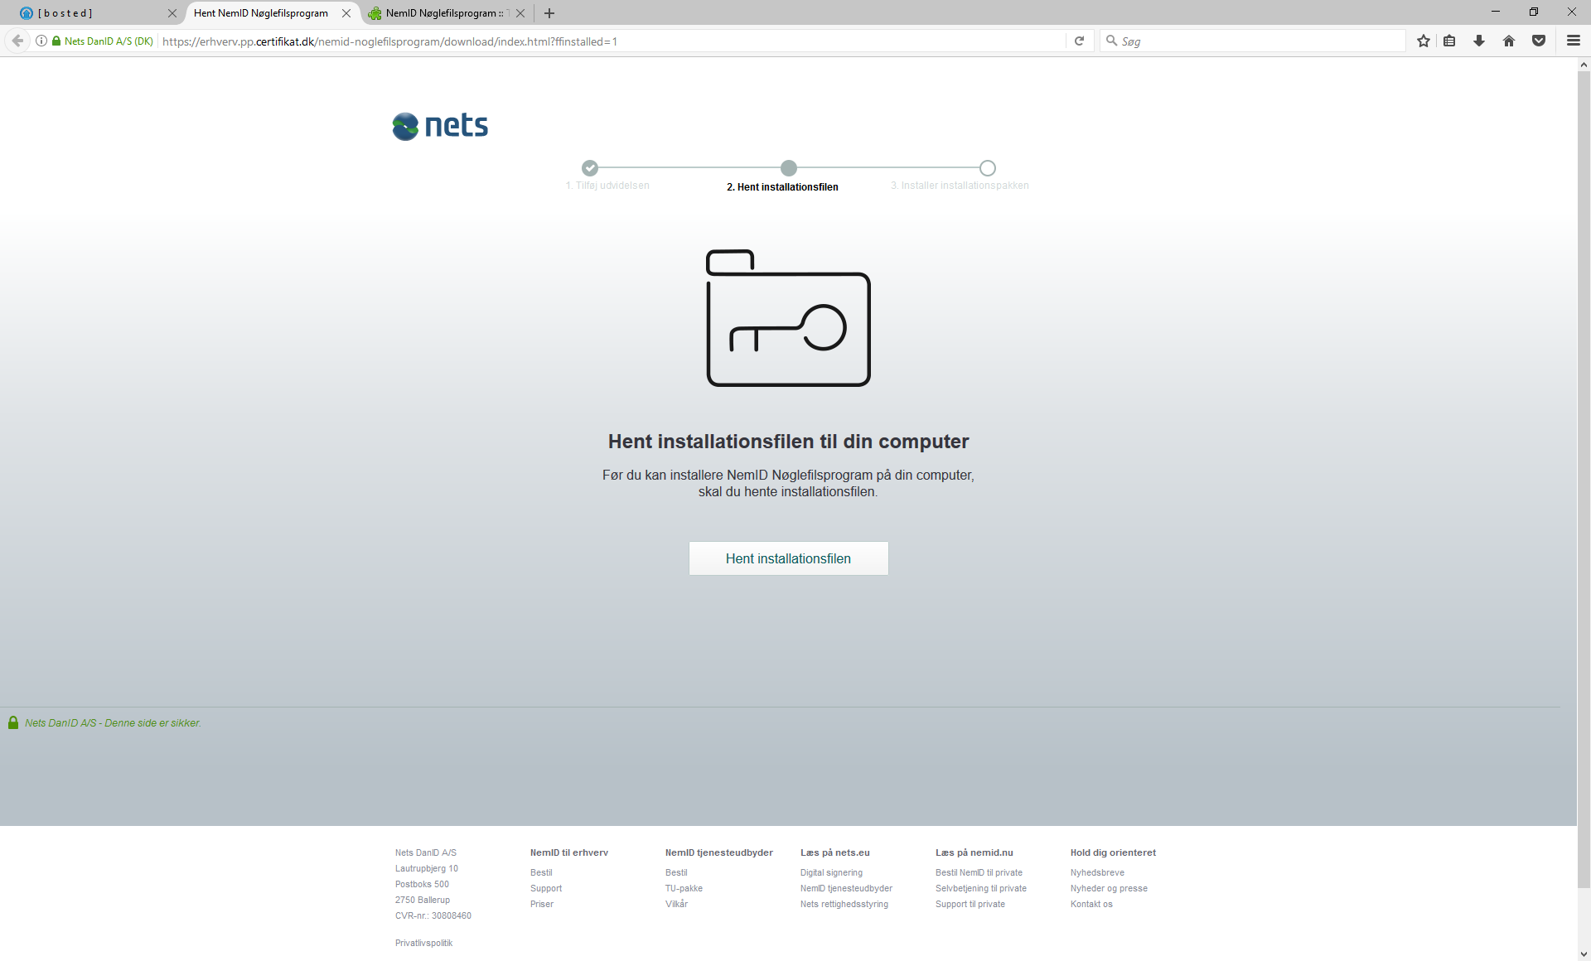Open Bestil under NemID tjenesteudbyder
Viewport: 1591px width, 961px height.
point(676,872)
